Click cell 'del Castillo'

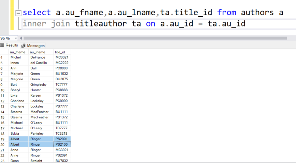tap(41, 63)
